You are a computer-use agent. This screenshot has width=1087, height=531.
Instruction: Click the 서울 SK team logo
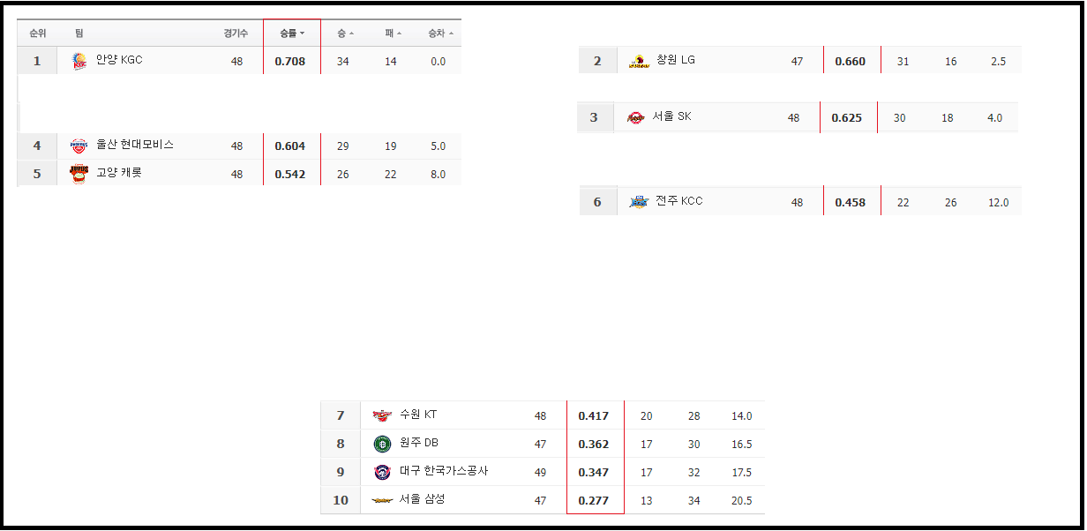[x=635, y=117]
